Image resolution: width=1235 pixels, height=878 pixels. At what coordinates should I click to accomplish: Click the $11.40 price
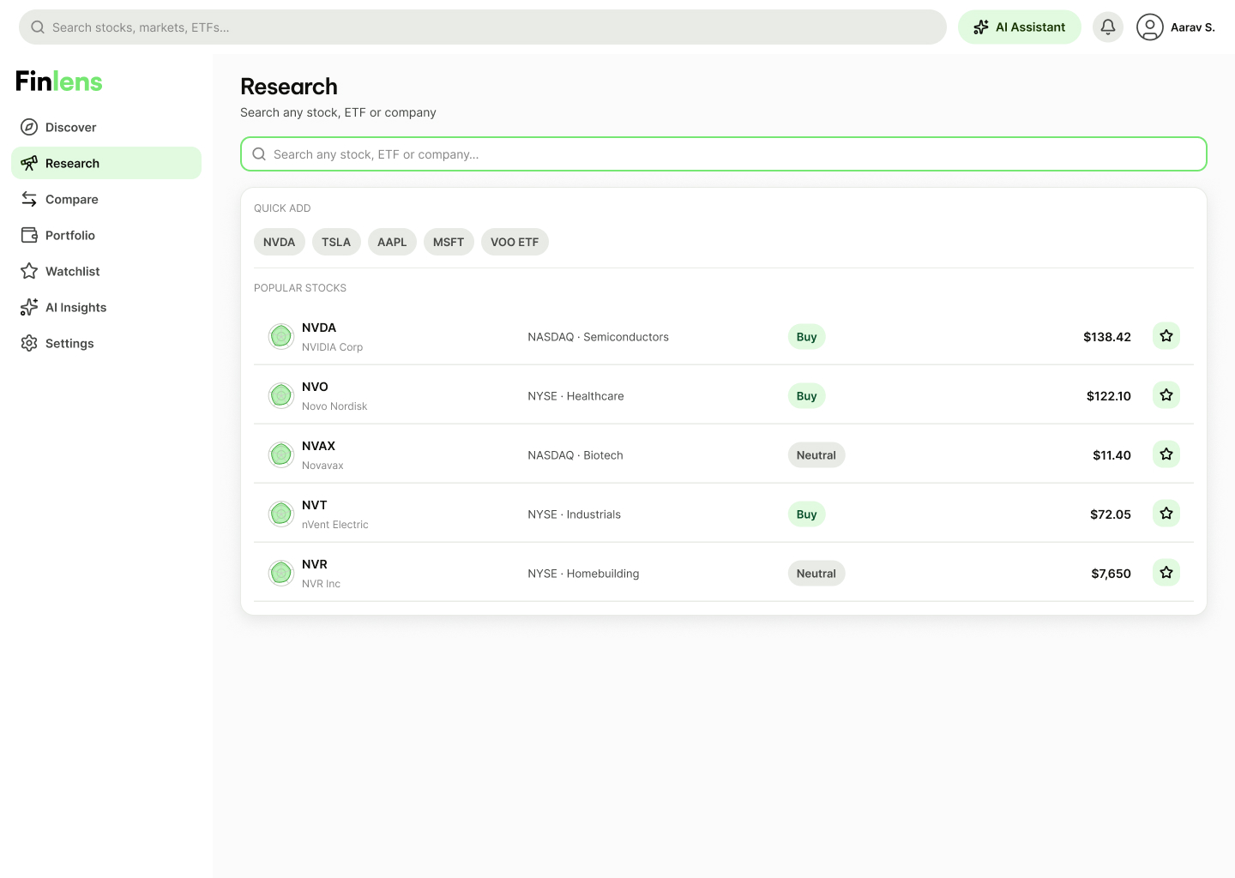point(1112,455)
